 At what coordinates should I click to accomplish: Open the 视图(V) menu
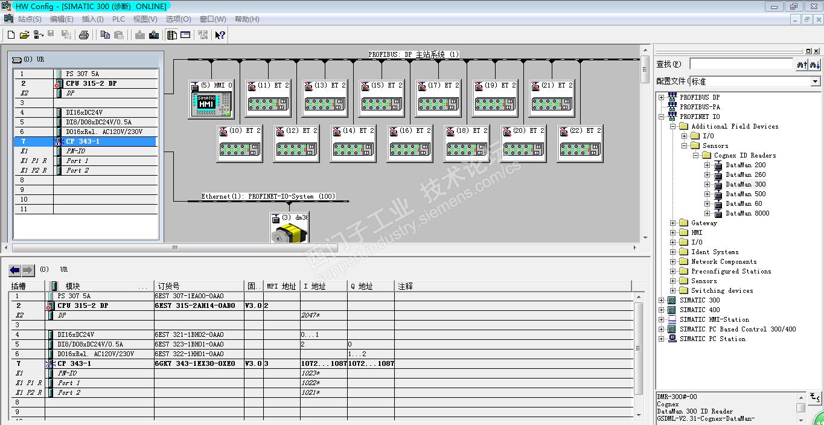(x=145, y=19)
